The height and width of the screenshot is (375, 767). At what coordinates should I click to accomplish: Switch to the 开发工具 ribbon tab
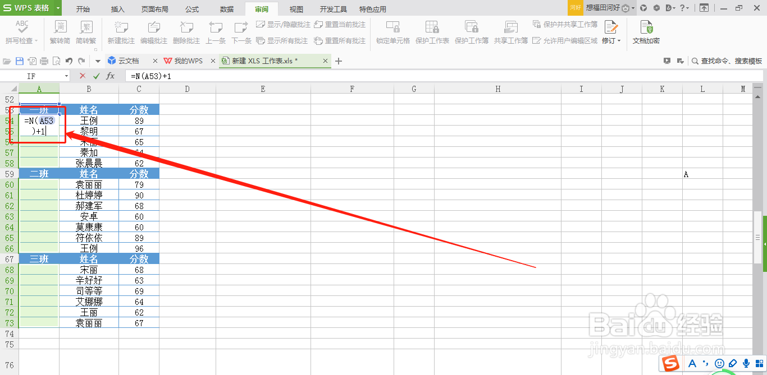[334, 9]
